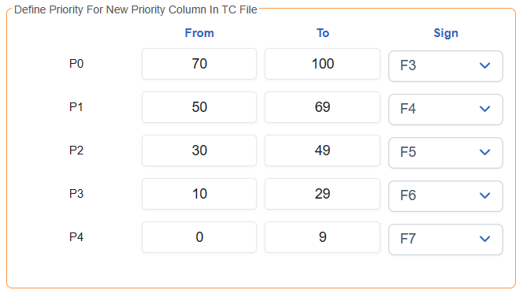The image size is (519, 290).
Task: Focus the P4 To field containing 9
Action: point(322,237)
